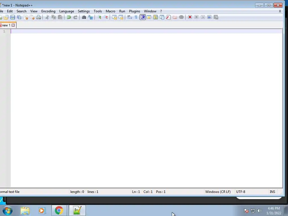Open the Function List toolbar icon
Image resolution: width=288 pixels, height=216 pixels.
(x=168, y=17)
